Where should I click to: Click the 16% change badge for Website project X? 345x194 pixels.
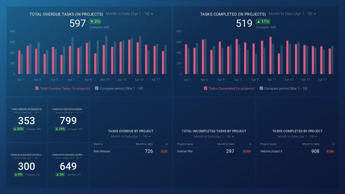pyautogui.click(x=330, y=152)
